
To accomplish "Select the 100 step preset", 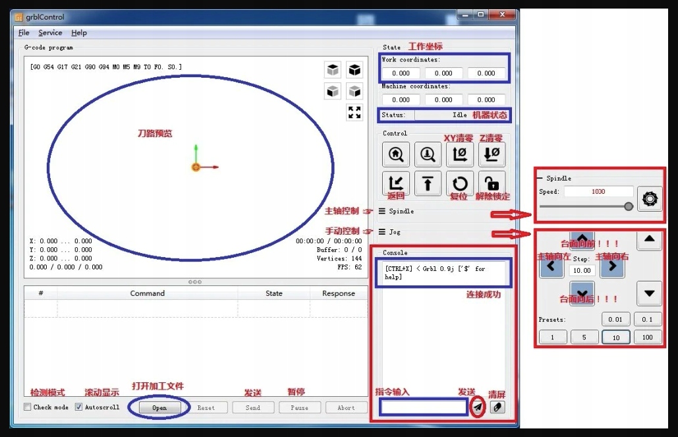I will [x=647, y=337].
